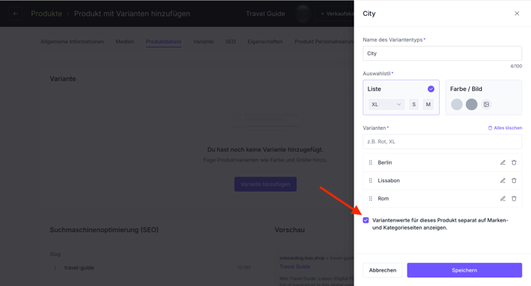This screenshot has height=286, width=531.
Task: Uncheck the Variantenwerte separat anzeigen checkbox
Action: click(x=365, y=220)
